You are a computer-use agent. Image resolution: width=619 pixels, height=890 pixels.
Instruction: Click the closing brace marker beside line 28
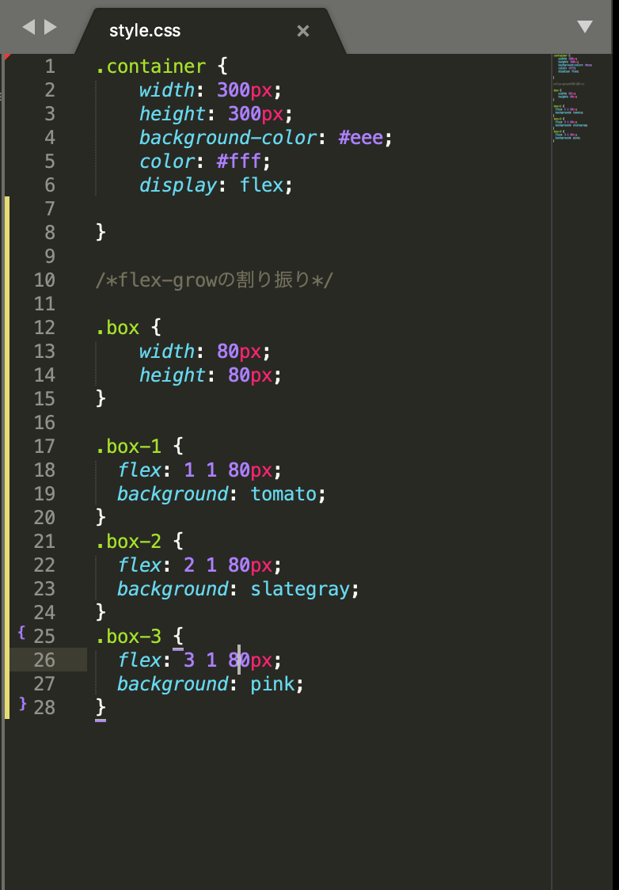22,704
